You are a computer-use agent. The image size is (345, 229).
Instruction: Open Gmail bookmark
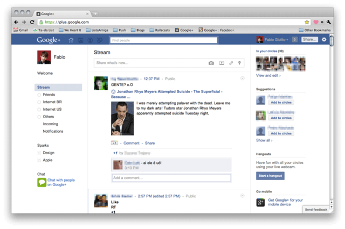click(x=20, y=30)
